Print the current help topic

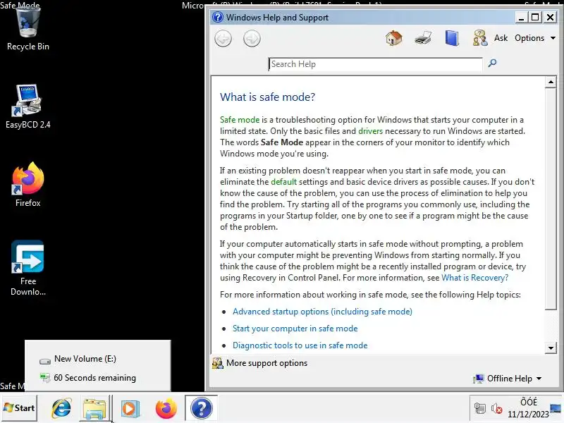tap(423, 38)
